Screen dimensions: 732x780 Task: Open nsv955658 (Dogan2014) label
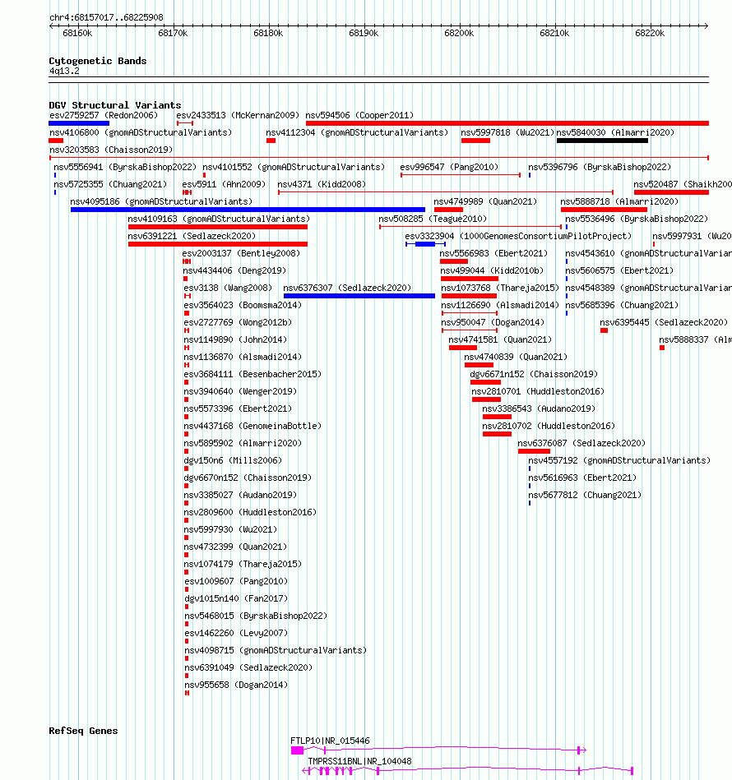coord(236,685)
